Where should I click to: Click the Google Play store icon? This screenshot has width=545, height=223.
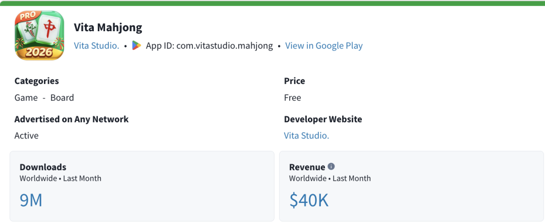[x=137, y=46]
